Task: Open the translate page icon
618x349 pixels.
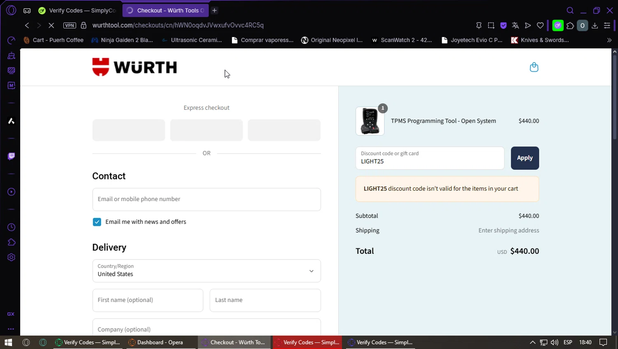Action: point(515,26)
